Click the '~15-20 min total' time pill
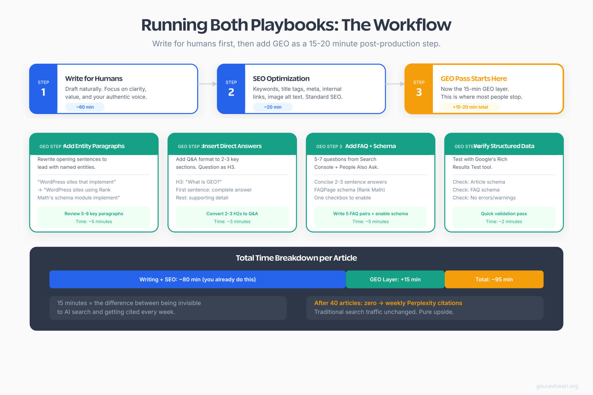The height and width of the screenshot is (395, 593). pyautogui.click(x=470, y=107)
